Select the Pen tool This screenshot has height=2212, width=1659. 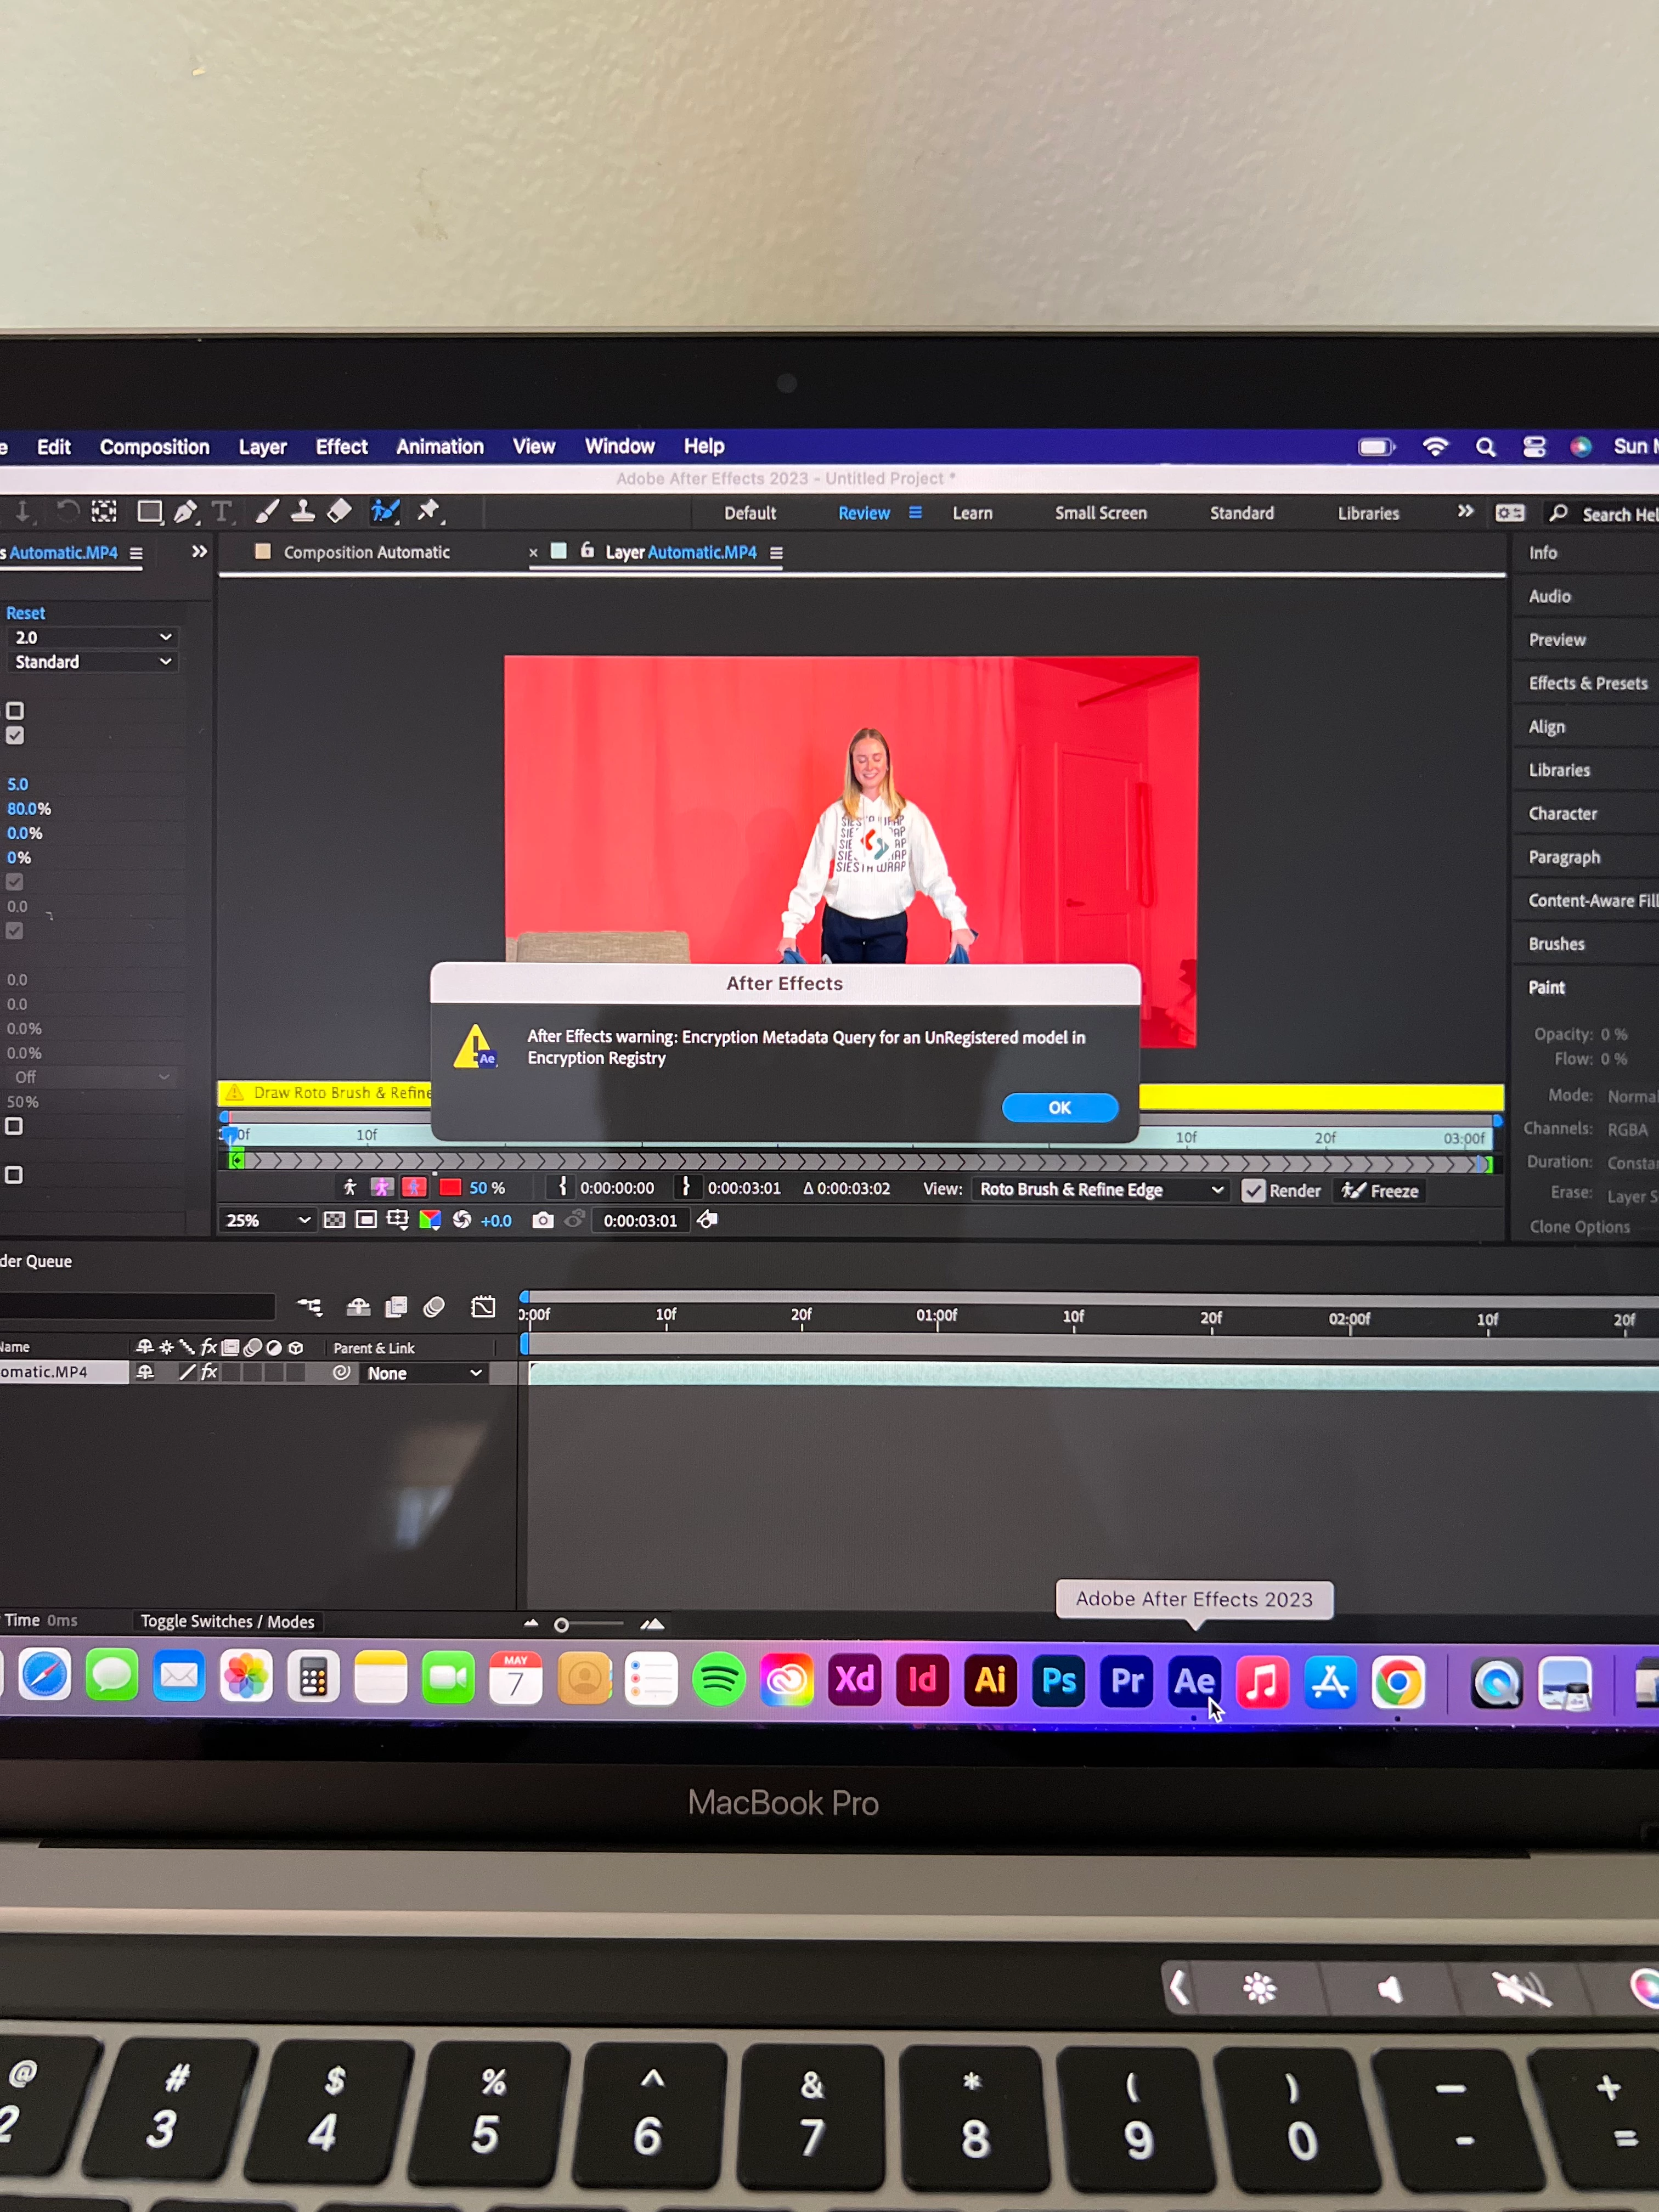coord(185,512)
